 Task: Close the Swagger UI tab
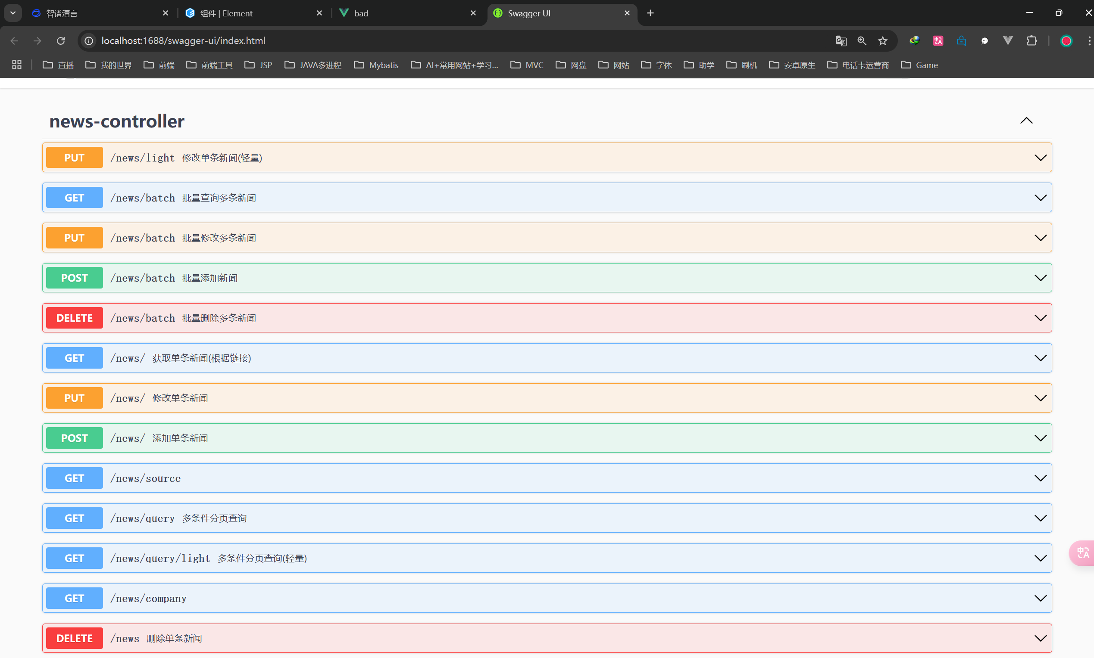(627, 13)
